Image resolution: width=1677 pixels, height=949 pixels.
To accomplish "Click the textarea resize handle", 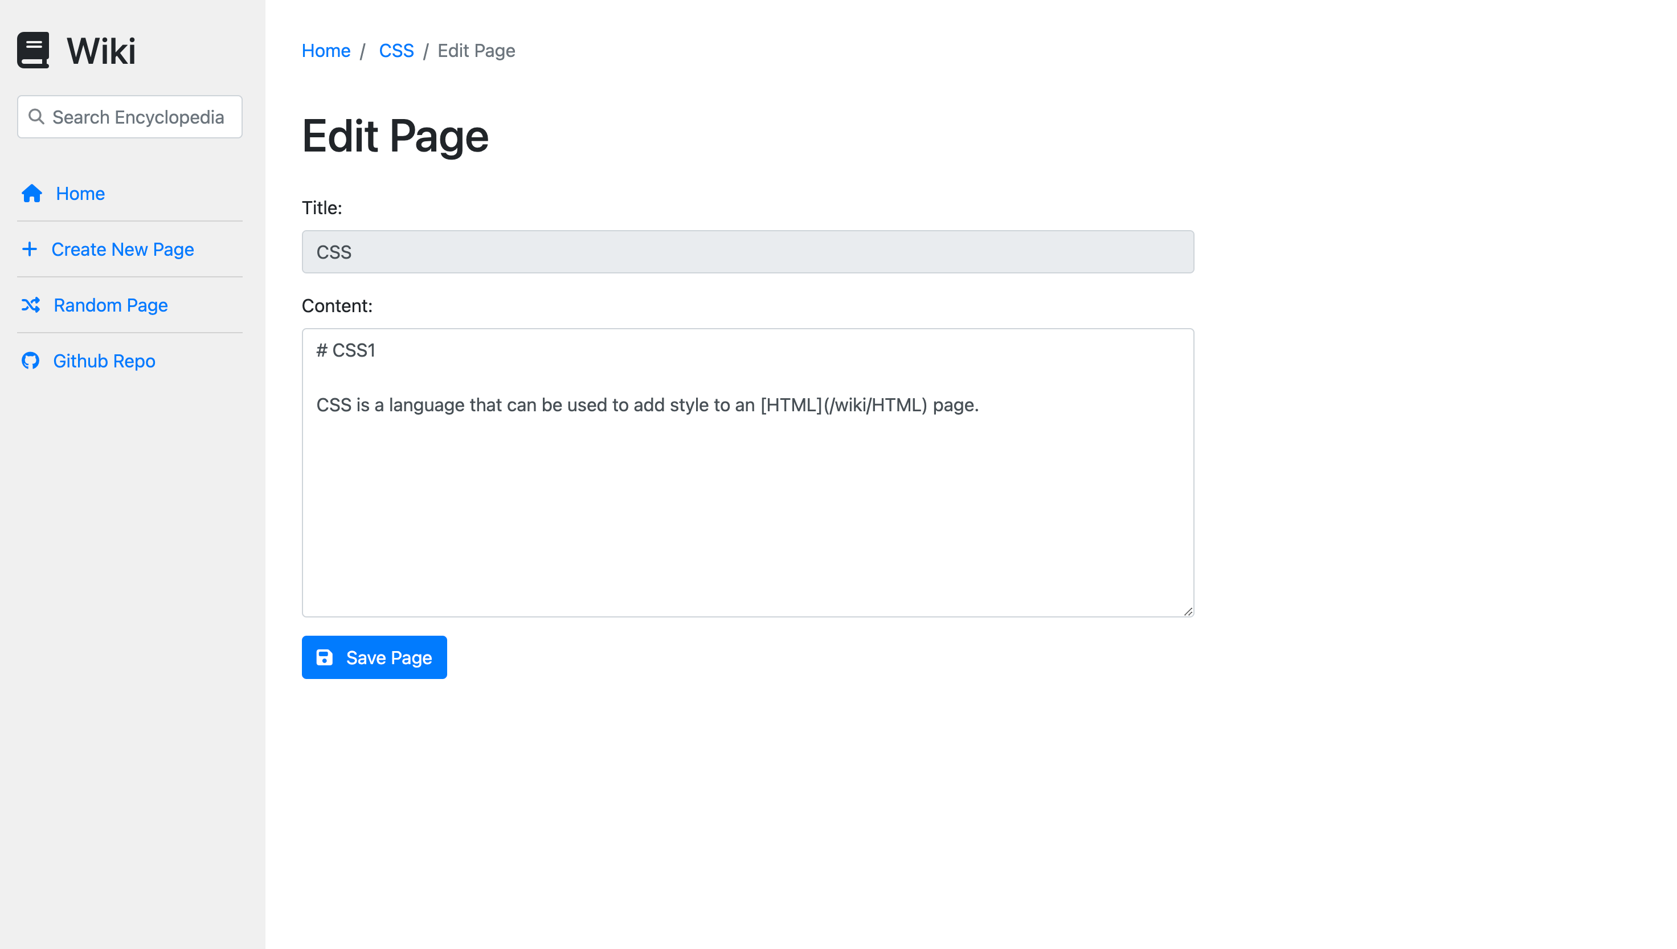I will (1188, 611).
